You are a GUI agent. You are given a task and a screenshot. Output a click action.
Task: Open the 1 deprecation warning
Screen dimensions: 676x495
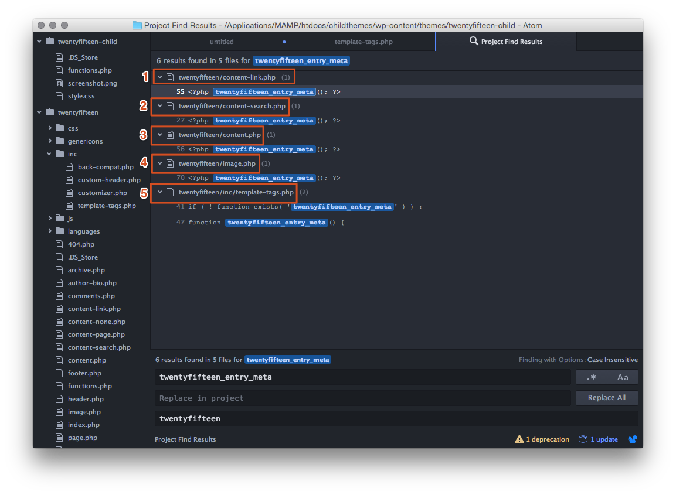click(x=542, y=439)
